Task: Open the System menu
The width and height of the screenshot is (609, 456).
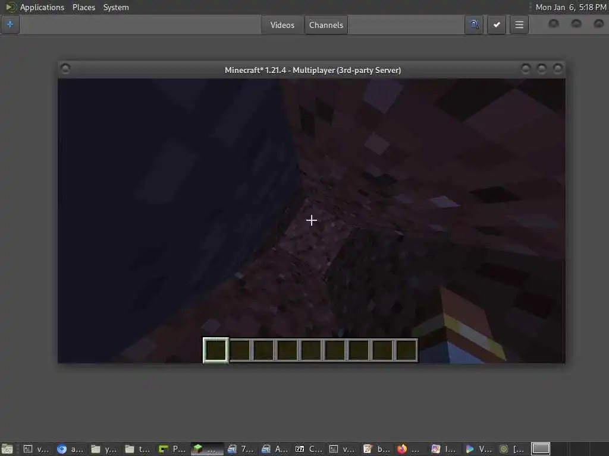Action: (116, 7)
